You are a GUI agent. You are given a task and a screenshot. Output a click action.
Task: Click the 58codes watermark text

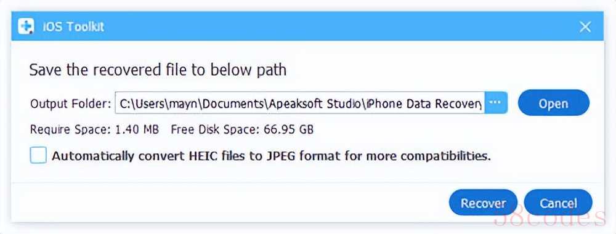click(x=550, y=216)
